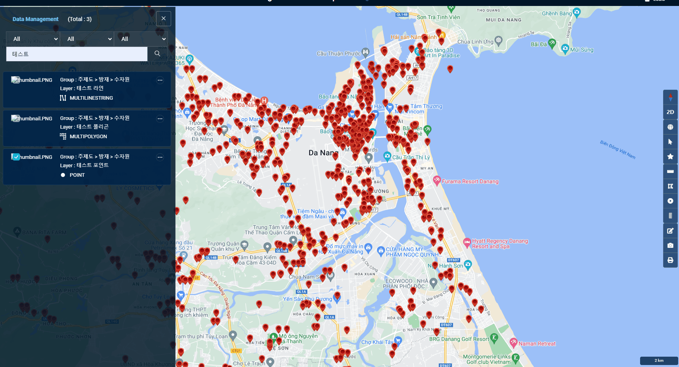Click the search magnifier button
The height and width of the screenshot is (367, 679).
[x=157, y=54]
